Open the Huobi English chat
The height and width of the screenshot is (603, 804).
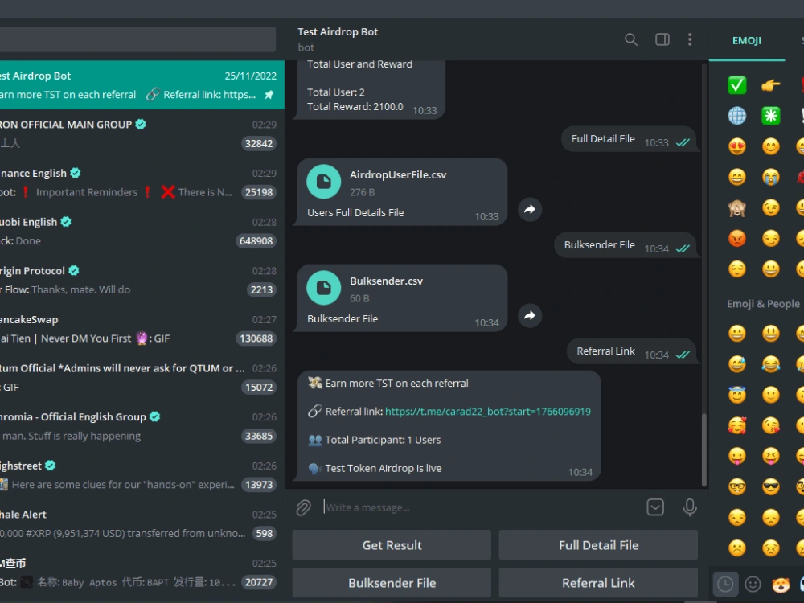[x=142, y=231]
